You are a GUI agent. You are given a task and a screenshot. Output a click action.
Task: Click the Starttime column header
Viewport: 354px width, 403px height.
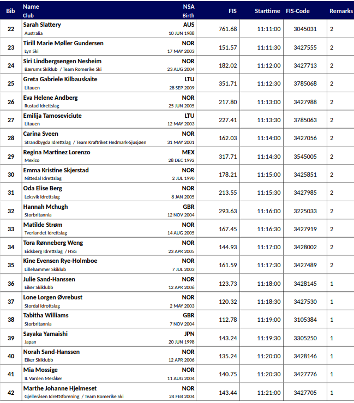point(267,11)
